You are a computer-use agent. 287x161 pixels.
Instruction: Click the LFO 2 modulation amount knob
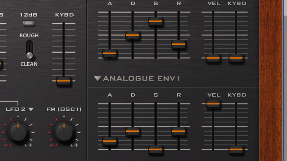point(18,132)
